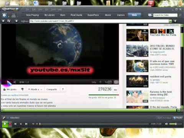Viewport: 184px width, 138px height.
Task: Click the address URL input field
Action: (99, 21)
